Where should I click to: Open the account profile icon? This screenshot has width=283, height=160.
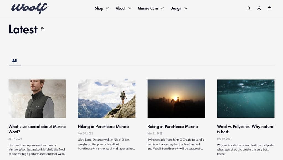259,8
